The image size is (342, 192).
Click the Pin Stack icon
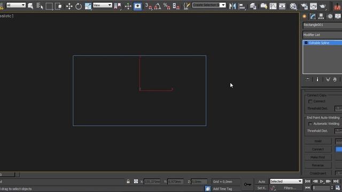307,79
